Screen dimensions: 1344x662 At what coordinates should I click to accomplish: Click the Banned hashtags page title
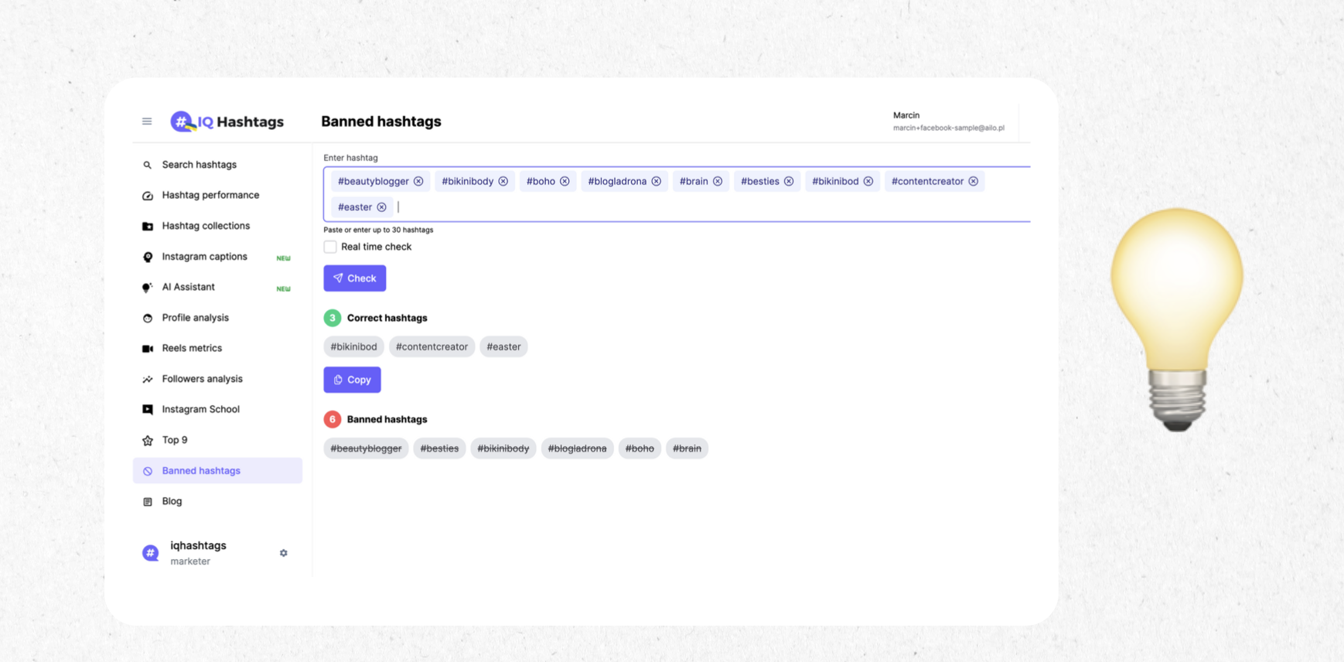pyautogui.click(x=381, y=121)
